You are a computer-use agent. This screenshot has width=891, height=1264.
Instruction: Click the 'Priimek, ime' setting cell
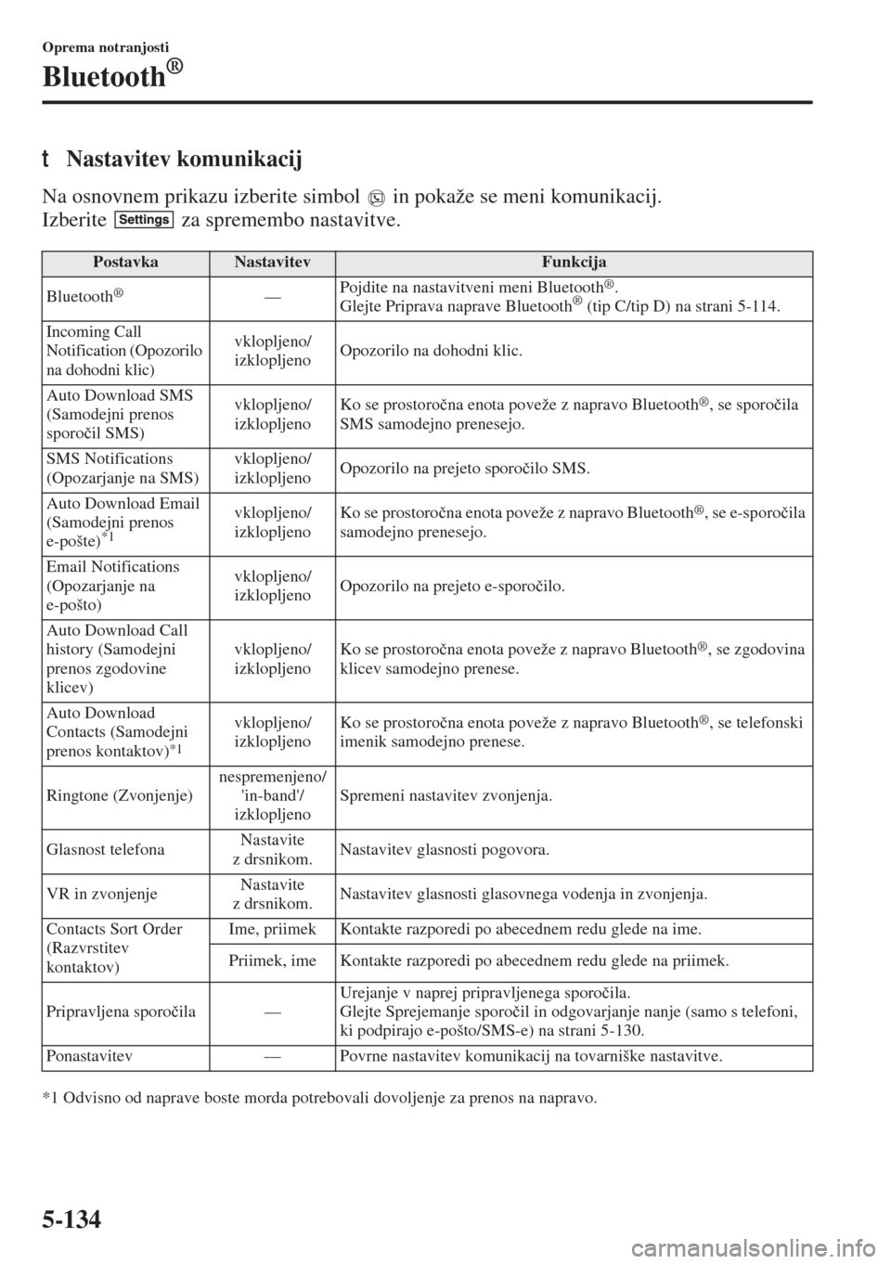point(272,962)
